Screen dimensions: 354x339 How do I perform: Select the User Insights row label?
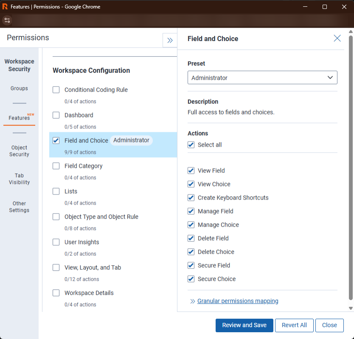point(82,242)
